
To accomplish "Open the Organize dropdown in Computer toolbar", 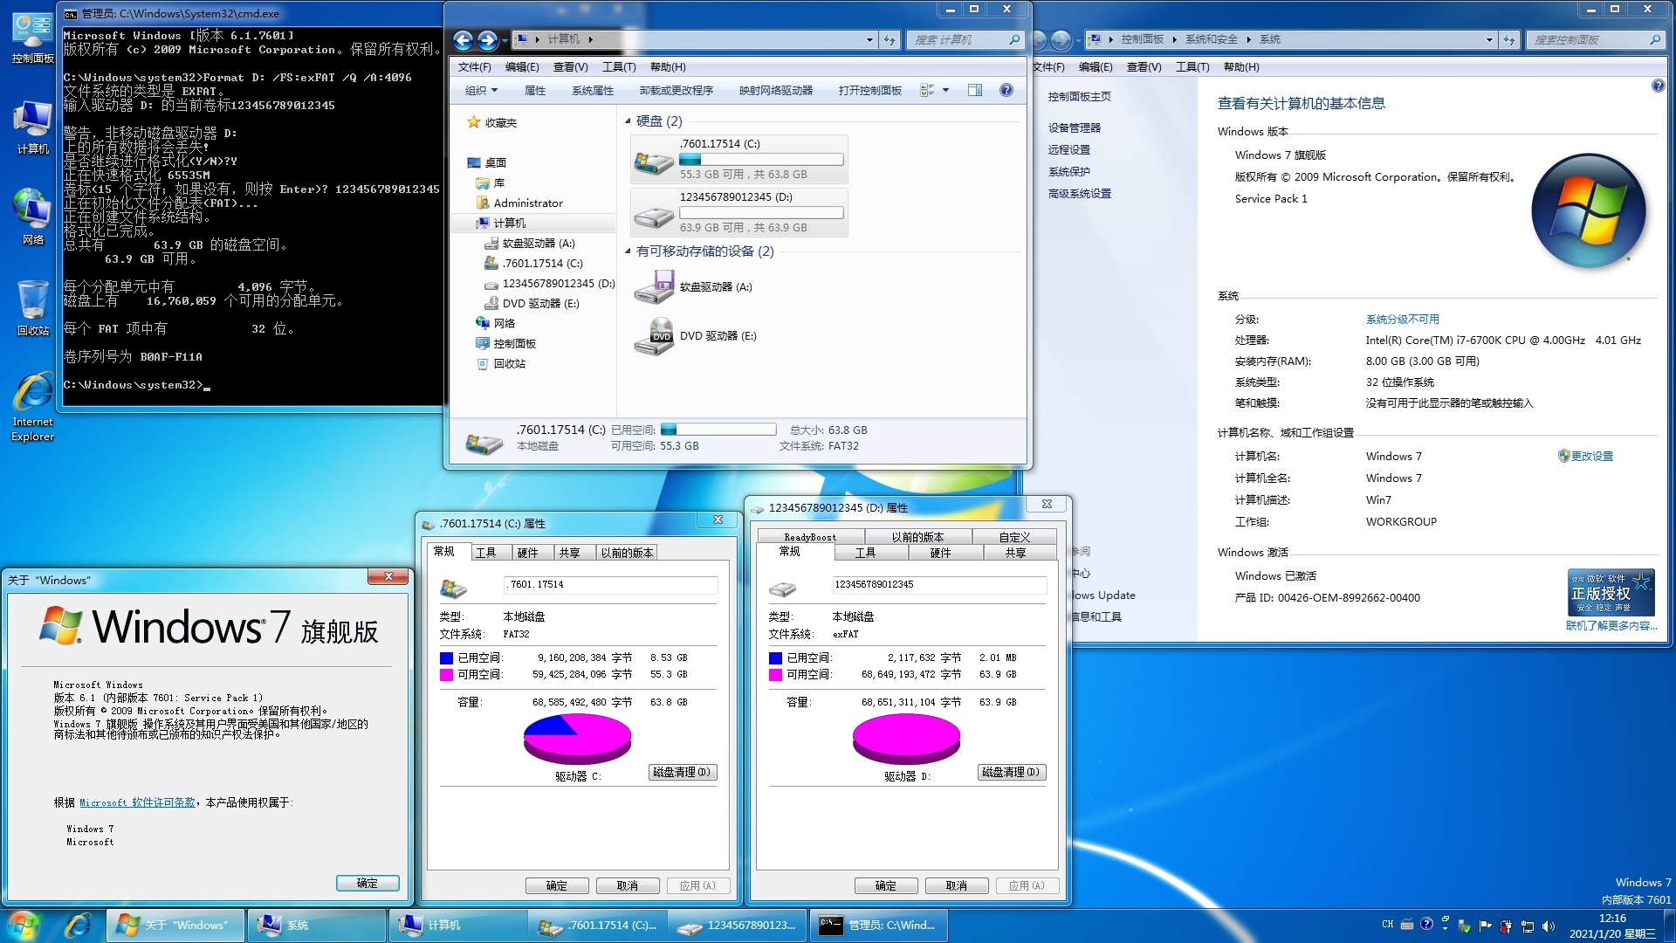I will (x=481, y=90).
